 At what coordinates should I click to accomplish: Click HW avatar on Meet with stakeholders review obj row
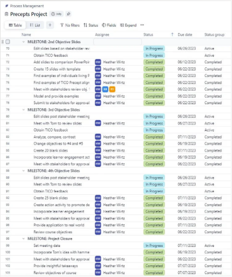[x=98, y=89]
